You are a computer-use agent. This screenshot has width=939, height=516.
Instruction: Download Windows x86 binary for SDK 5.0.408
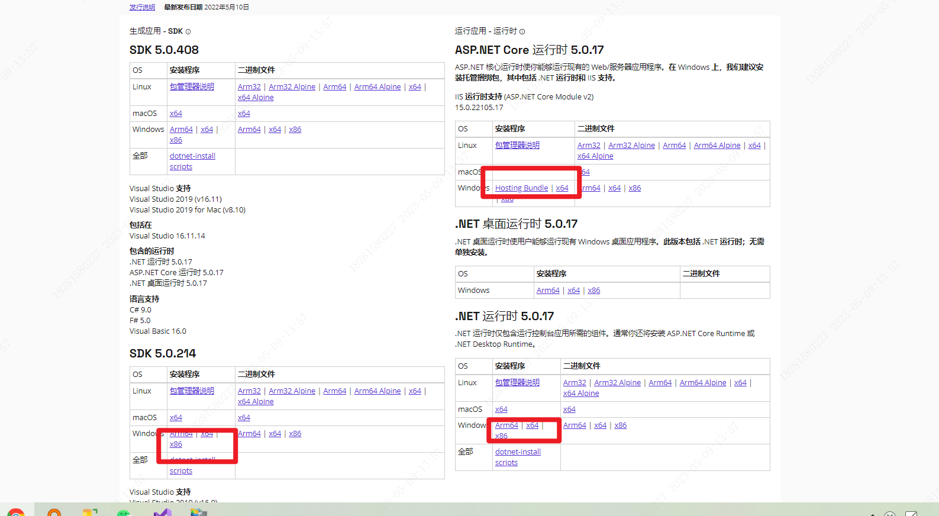295,129
